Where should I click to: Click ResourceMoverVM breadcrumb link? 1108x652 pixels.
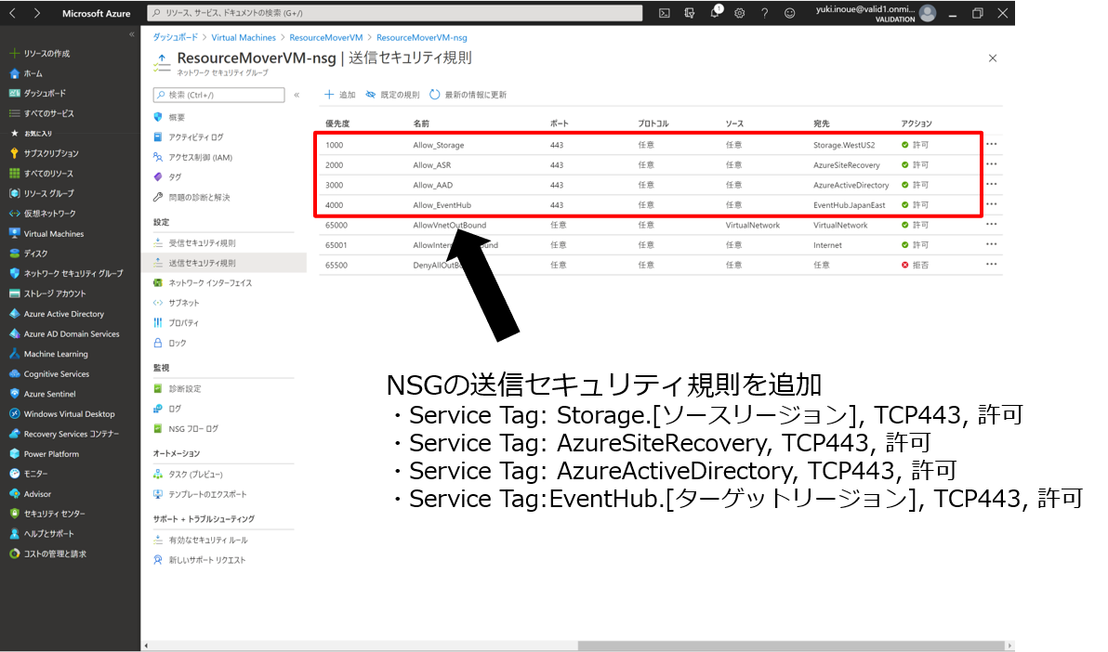pyautogui.click(x=325, y=37)
